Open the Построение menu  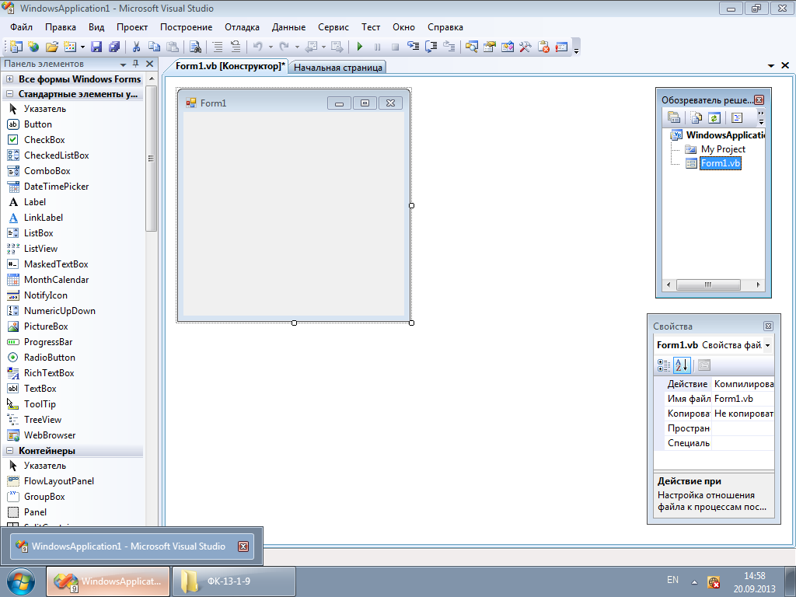(x=187, y=27)
